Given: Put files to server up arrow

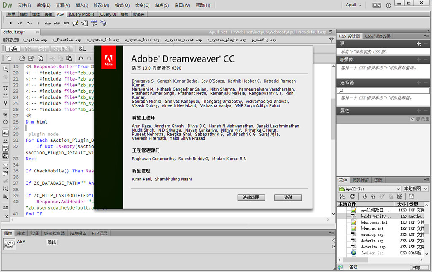Looking at the screenshot, I should pyautogui.click(x=373, y=196).
